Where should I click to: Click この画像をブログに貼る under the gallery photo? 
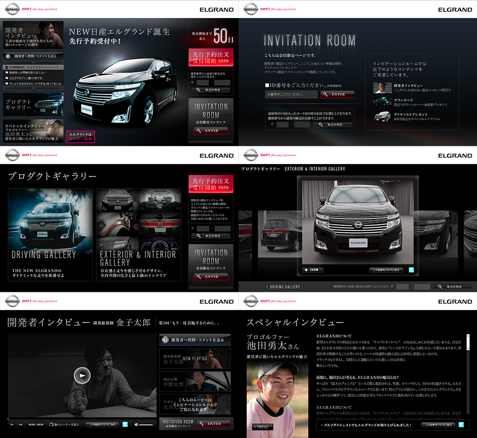[386, 270]
